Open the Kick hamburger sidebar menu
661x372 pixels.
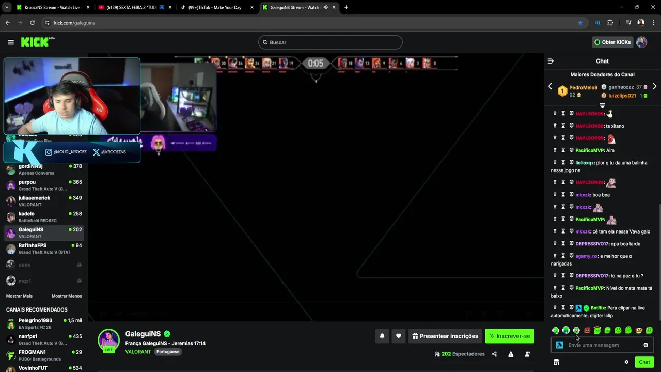coord(11,42)
